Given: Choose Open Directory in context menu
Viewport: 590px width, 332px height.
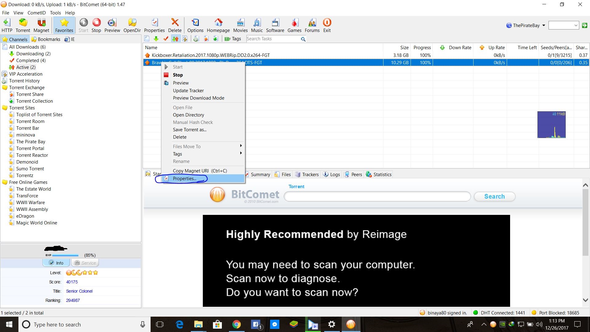Looking at the screenshot, I should point(203,115).
